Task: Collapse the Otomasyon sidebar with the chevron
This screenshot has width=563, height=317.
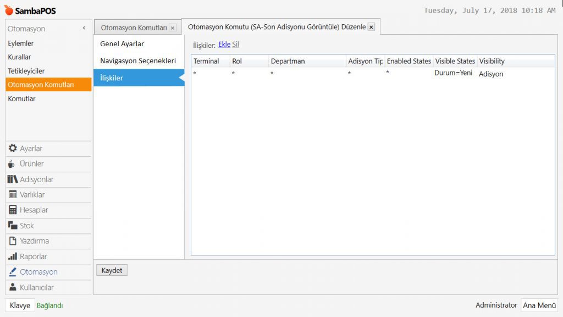Action: [84, 28]
